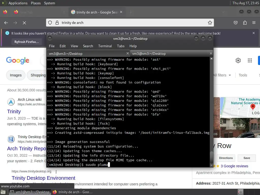Close second terminal tab
This screenshot has width=260, height=195.
(211, 53)
